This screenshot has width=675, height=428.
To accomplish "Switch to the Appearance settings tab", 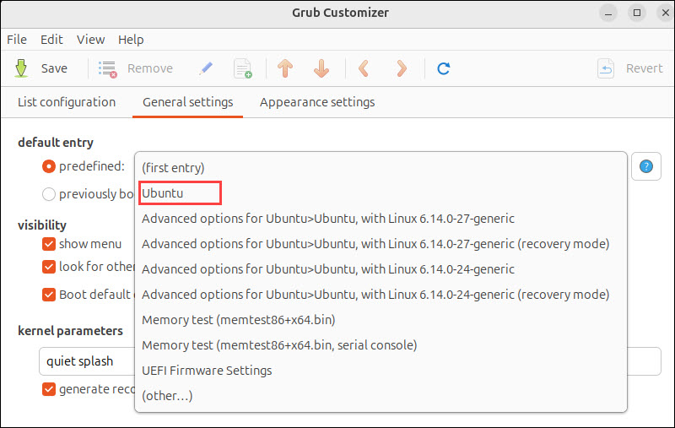I will coord(317,102).
